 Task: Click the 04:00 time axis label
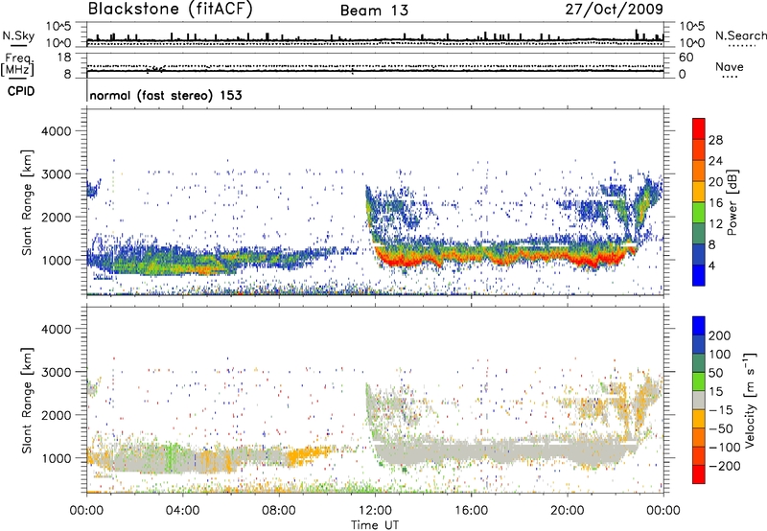pyautogui.click(x=182, y=511)
